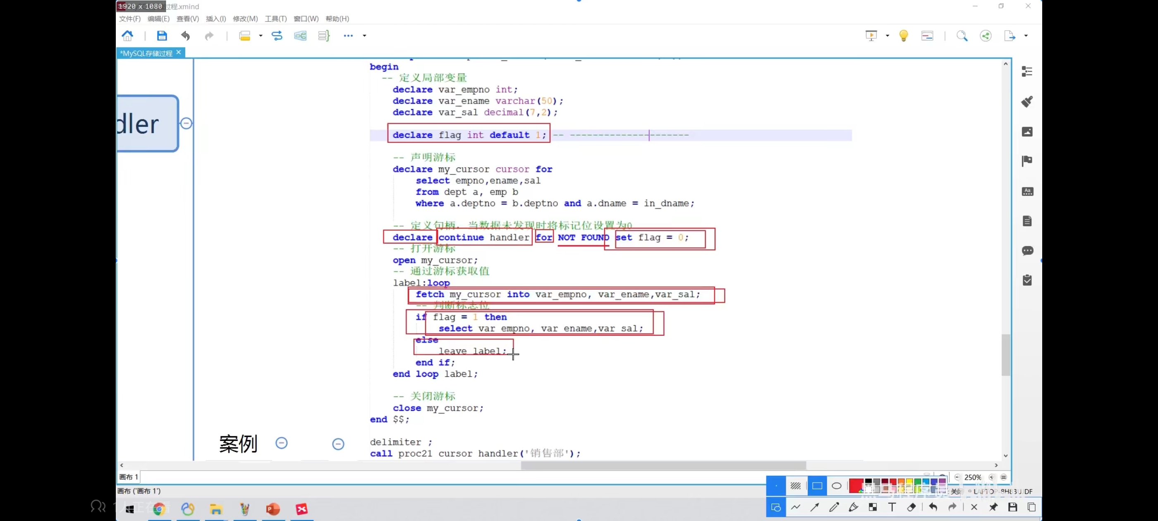Click the 画布 1 sheet tab
This screenshot has height=521, width=1158.
click(x=129, y=477)
